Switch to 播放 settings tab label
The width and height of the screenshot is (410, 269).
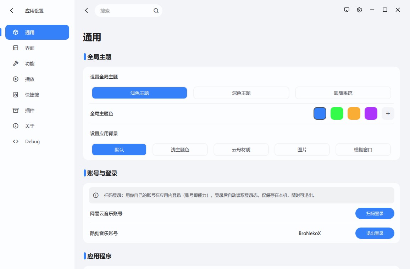pos(29,79)
